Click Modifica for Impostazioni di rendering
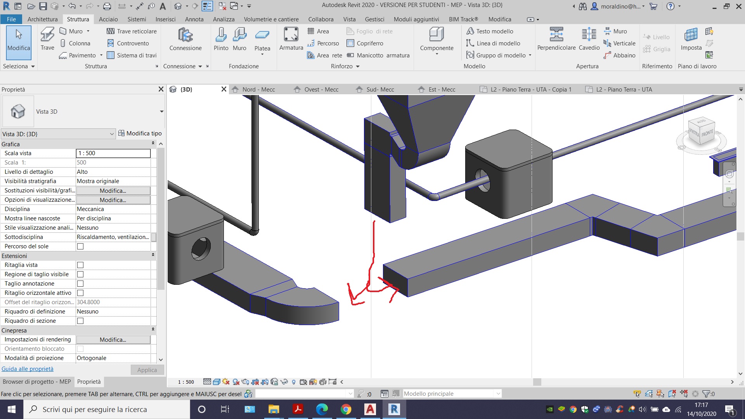745x419 pixels. 113,340
